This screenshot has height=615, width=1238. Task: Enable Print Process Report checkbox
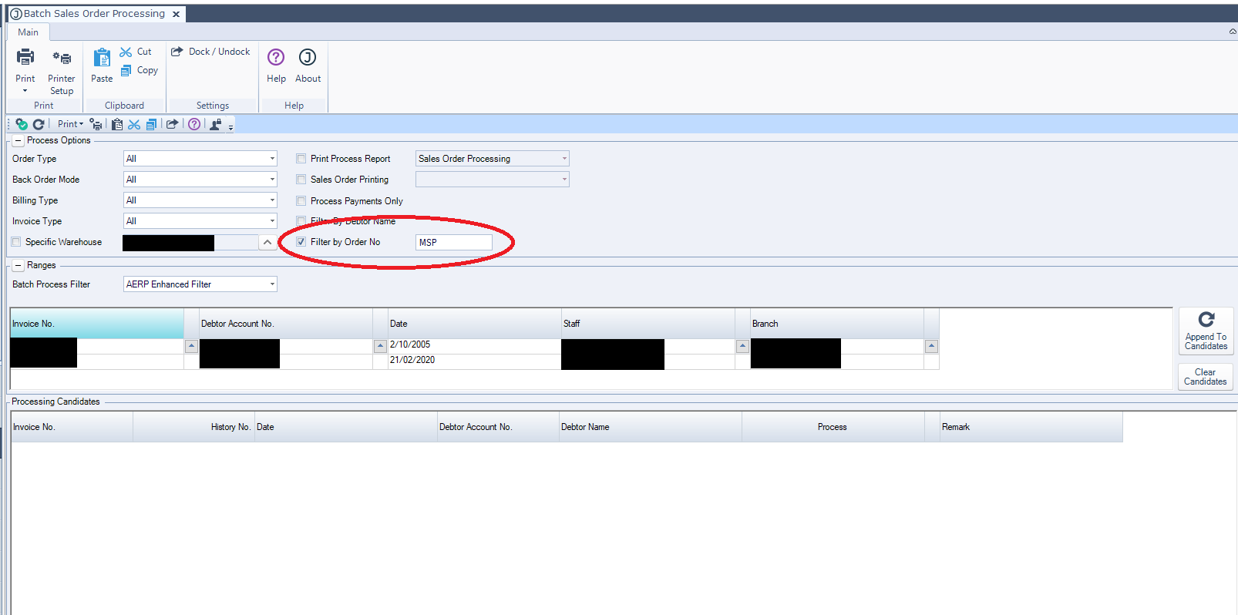point(301,159)
